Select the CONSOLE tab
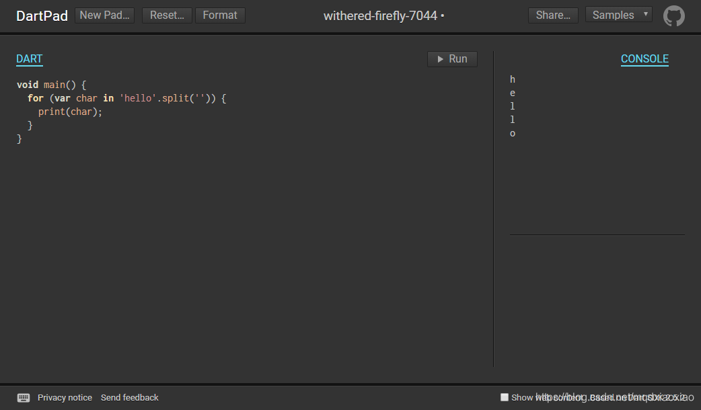701x410 pixels. [644, 59]
